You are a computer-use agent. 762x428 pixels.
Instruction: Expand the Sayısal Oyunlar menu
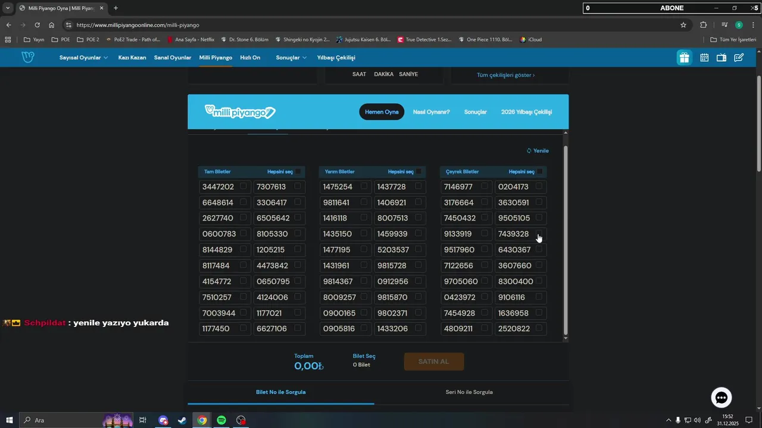83,58
